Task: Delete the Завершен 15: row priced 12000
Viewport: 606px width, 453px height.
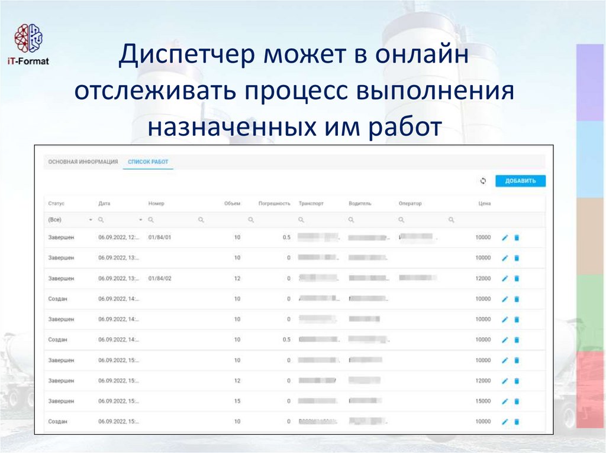Action: [x=517, y=381]
